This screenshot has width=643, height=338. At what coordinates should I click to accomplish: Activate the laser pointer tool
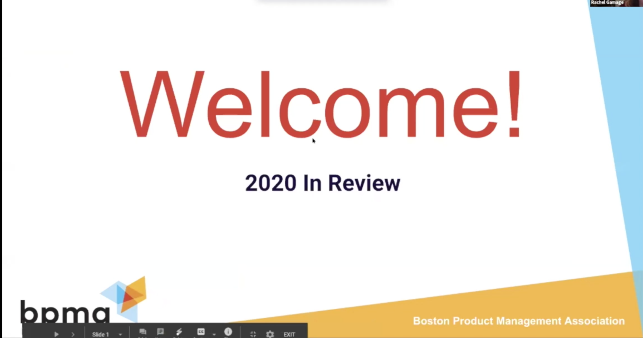pyautogui.click(x=179, y=332)
